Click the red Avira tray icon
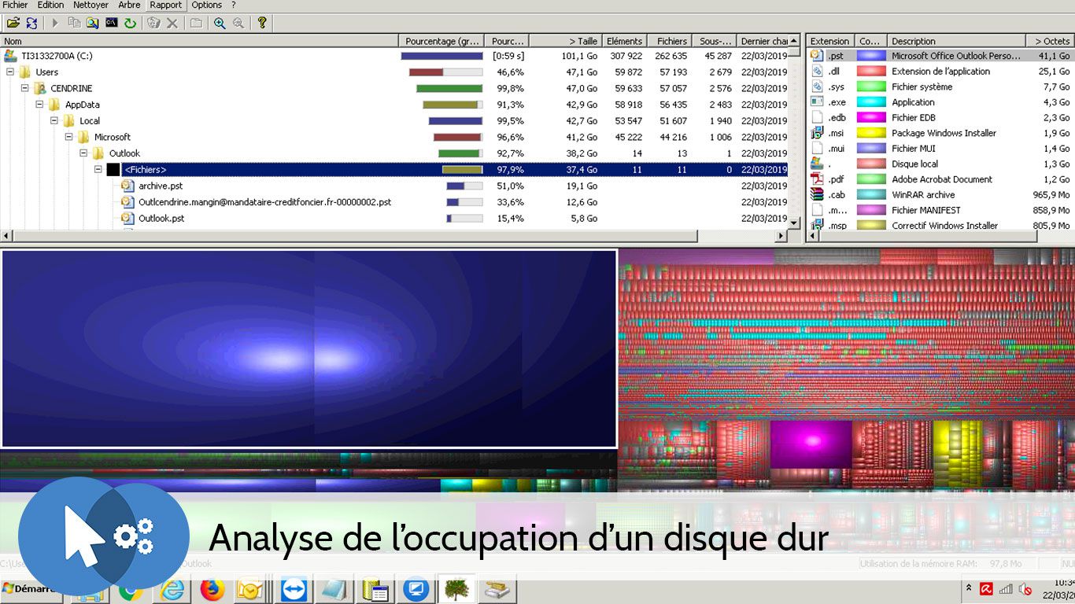The height and width of the screenshot is (604, 1075). click(985, 588)
